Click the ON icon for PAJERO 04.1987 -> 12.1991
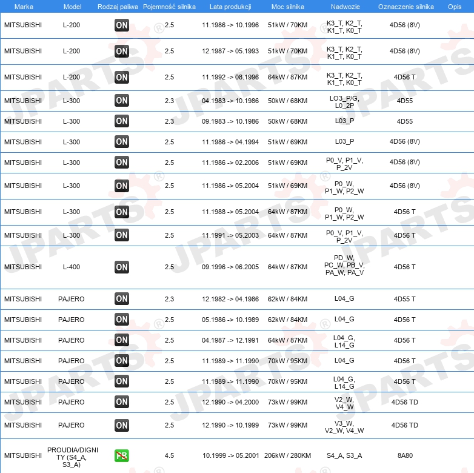The image size is (474, 473). tap(122, 340)
